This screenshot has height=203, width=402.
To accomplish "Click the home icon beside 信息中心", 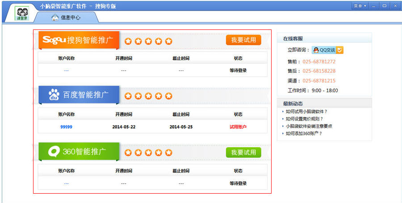I will 55,17.
